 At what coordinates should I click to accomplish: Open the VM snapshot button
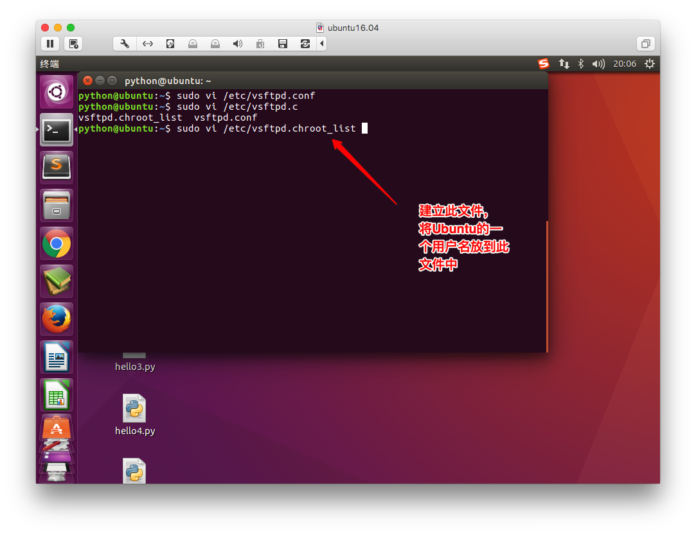point(74,44)
